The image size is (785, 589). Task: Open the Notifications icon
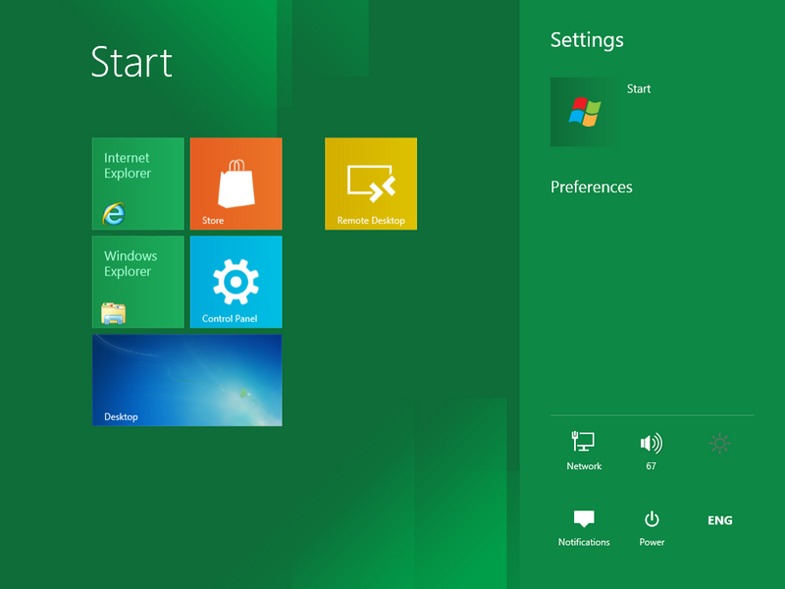(584, 528)
